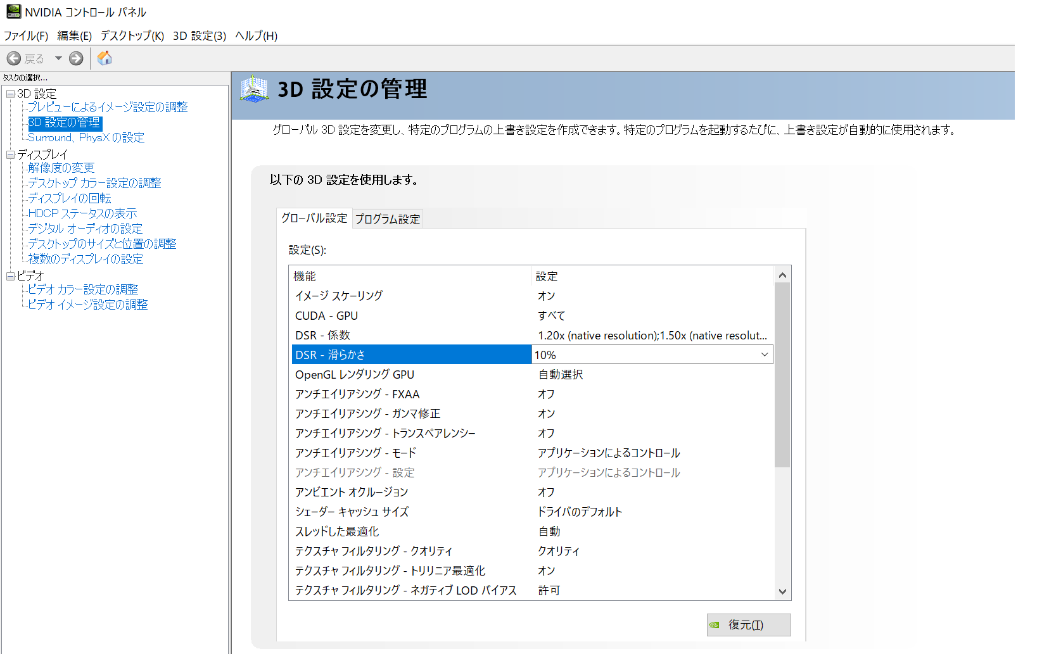Select テクスチャ フィルタリング - クオリティ row

click(x=532, y=551)
